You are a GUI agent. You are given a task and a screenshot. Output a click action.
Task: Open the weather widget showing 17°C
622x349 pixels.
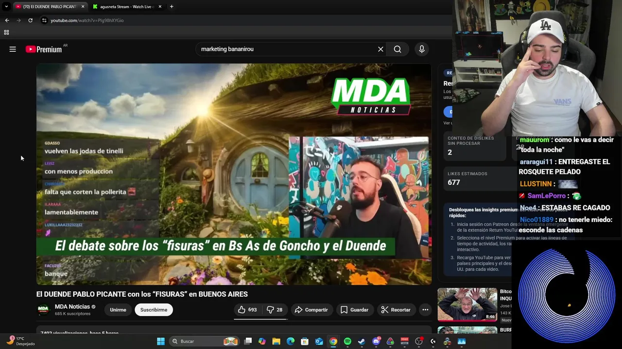coord(21,341)
